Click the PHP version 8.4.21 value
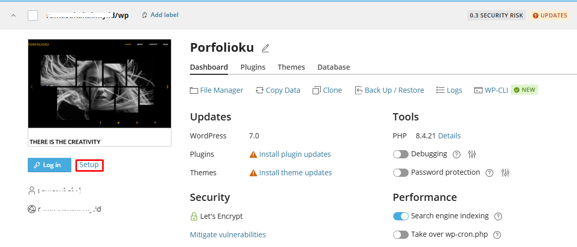The height and width of the screenshot is (247, 577). 426,136
